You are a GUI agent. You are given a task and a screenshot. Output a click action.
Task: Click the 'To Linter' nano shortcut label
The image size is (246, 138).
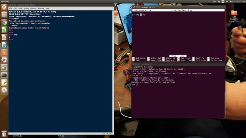click(201, 60)
